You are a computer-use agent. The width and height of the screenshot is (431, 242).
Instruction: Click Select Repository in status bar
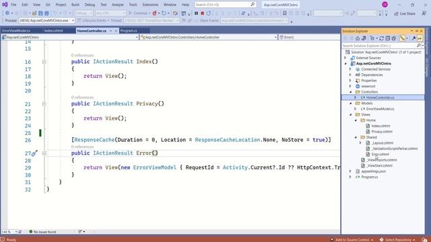[397, 239]
